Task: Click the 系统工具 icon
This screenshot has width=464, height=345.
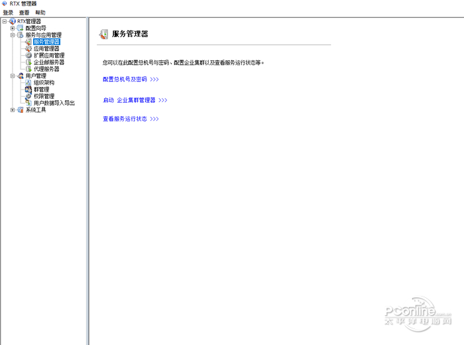Action: click(x=20, y=110)
